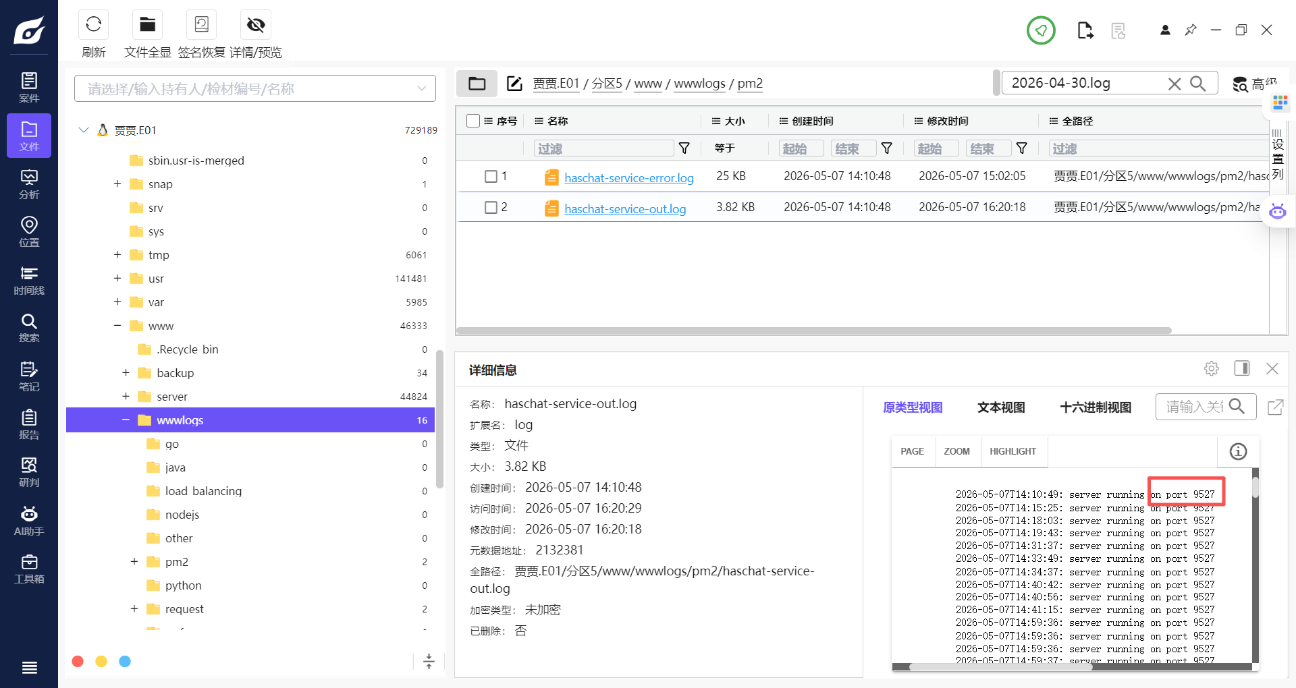Open 分析 in the sidebar

[x=29, y=184]
